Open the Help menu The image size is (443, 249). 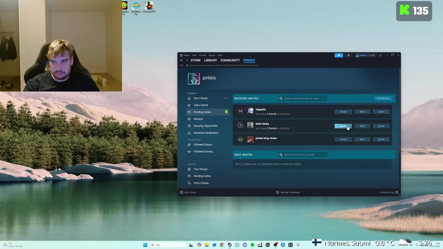click(x=220, y=55)
